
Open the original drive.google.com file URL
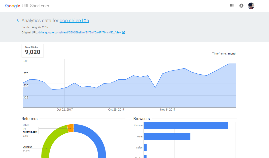coord(80,32)
